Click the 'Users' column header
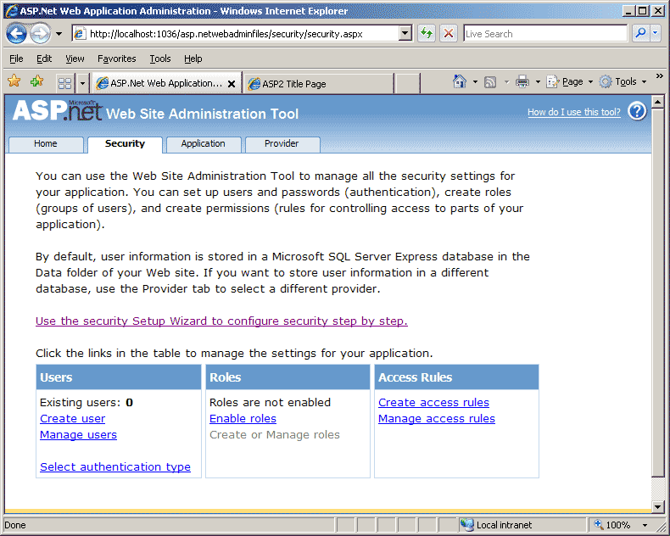 click(119, 377)
